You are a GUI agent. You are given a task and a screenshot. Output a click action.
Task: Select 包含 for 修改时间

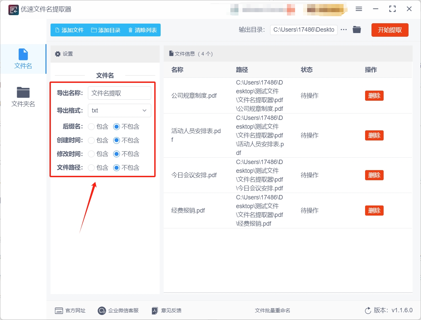(91, 154)
